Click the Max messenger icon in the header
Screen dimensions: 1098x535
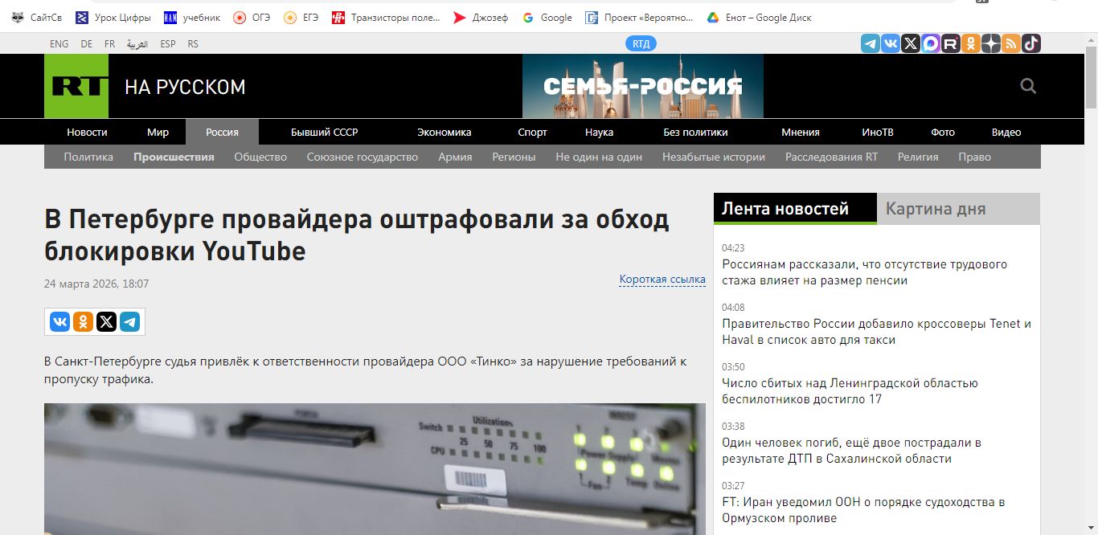pyautogui.click(x=931, y=44)
